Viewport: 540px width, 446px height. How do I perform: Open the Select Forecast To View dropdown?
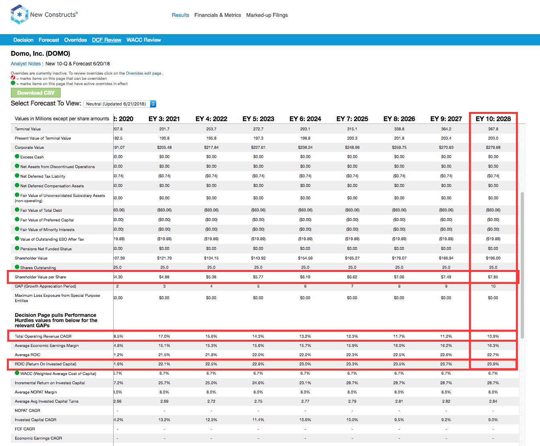120,104
